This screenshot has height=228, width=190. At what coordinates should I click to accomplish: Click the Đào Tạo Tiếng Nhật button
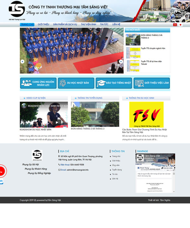click(114, 83)
